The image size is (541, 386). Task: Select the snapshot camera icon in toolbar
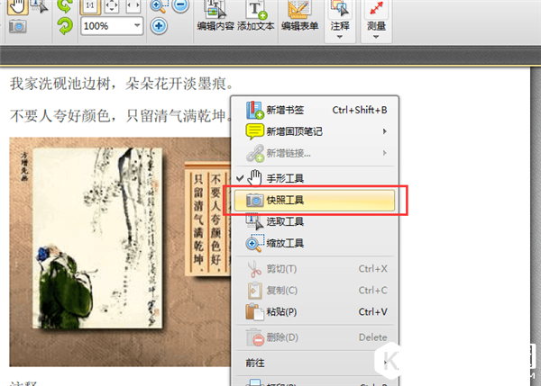pyautogui.click(x=17, y=27)
